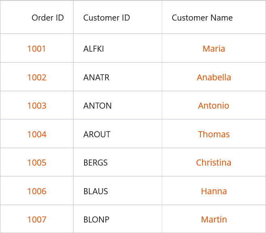The width and height of the screenshot is (266, 233).
Task: Select order ID cell 1004
Action: click(37, 134)
